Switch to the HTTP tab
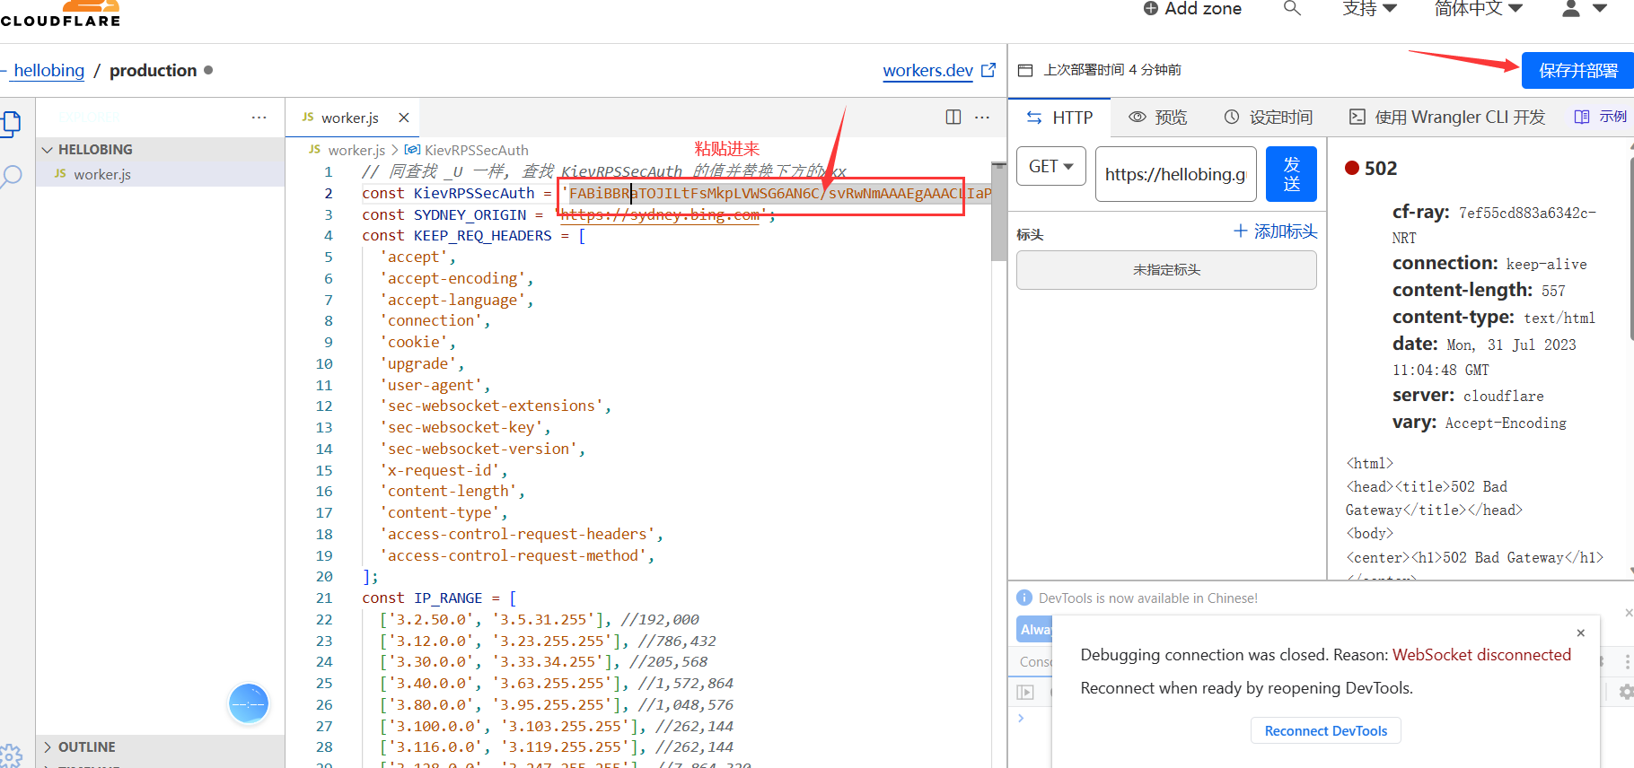The height and width of the screenshot is (768, 1634). point(1059,118)
